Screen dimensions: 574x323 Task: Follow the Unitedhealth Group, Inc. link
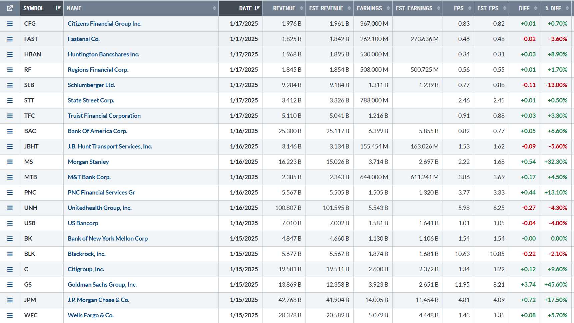(99, 208)
